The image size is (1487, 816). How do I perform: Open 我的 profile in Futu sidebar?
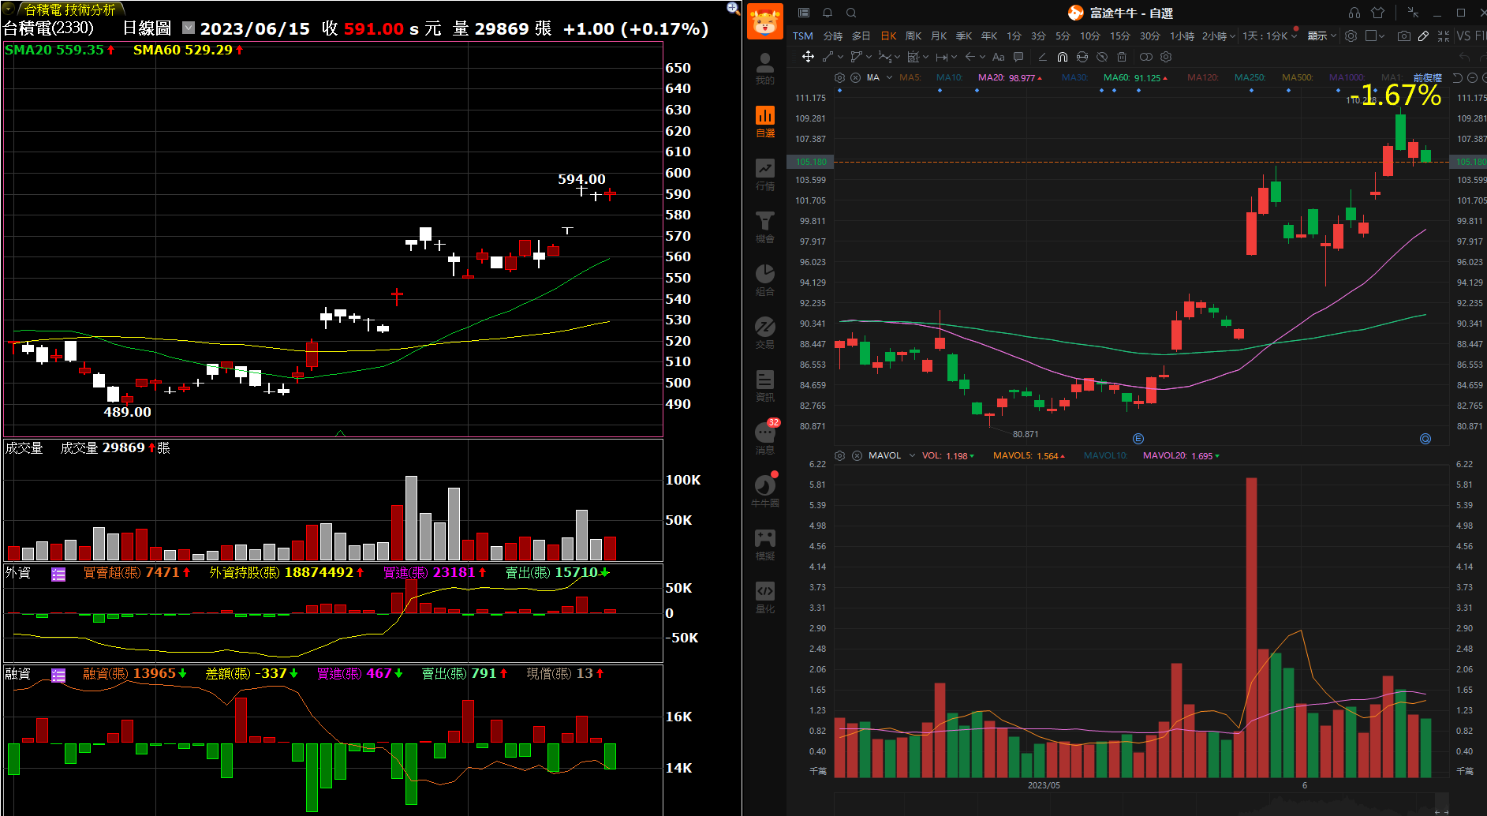pyautogui.click(x=764, y=69)
